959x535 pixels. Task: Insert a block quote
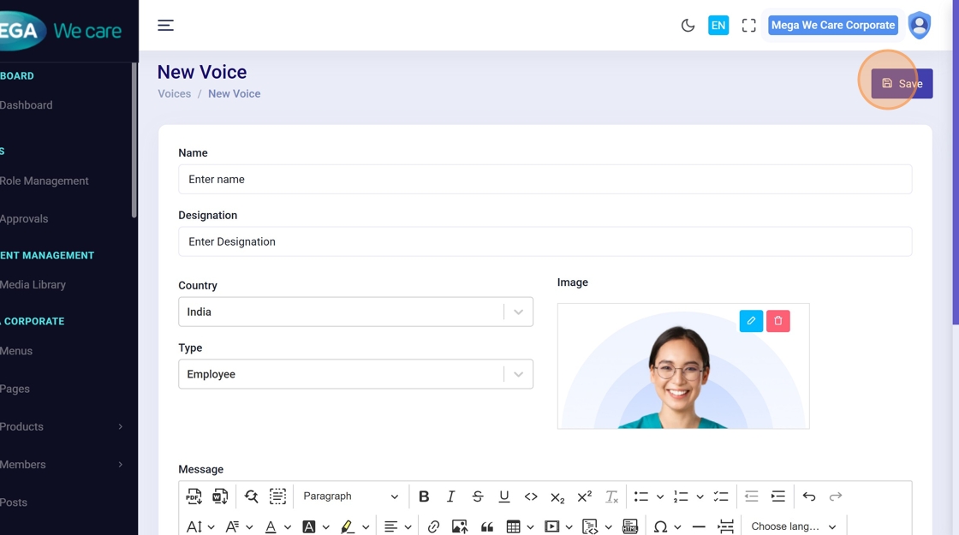[x=487, y=526]
